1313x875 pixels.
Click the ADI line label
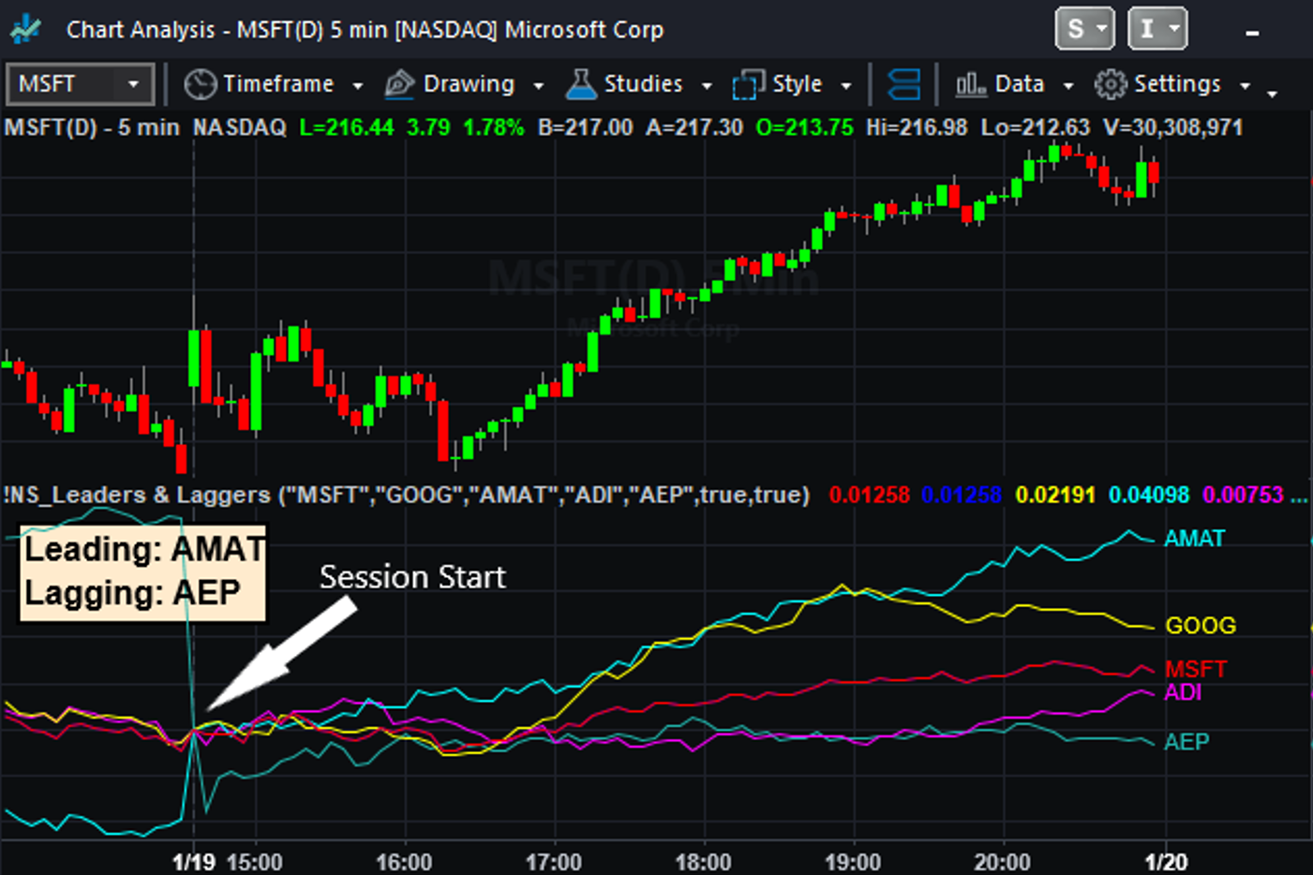[1183, 692]
